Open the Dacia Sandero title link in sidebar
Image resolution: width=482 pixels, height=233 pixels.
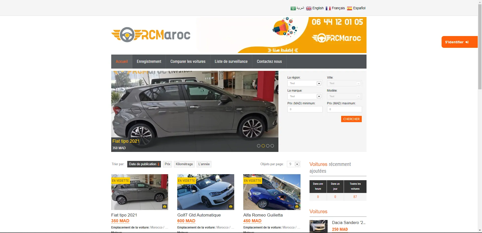click(349, 223)
